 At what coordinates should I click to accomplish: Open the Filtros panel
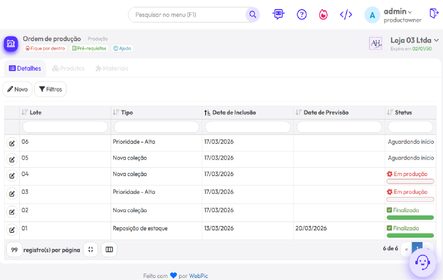[x=50, y=89]
